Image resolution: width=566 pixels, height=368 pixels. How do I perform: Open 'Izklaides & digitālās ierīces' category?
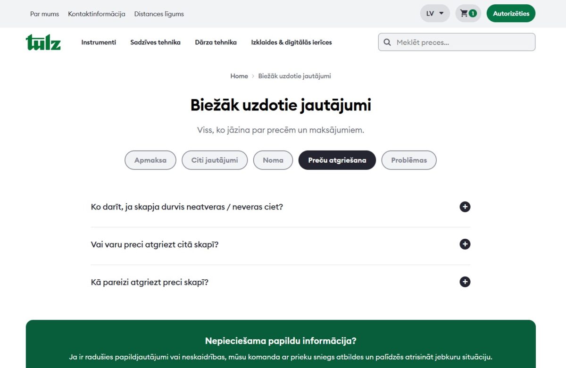pyautogui.click(x=291, y=42)
